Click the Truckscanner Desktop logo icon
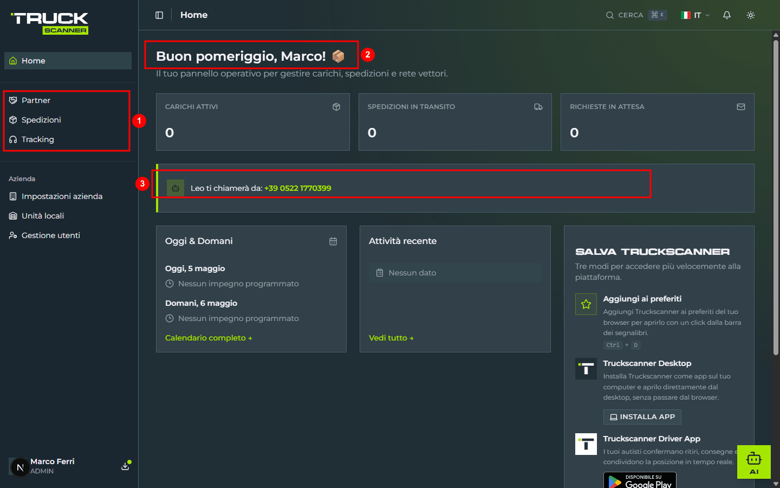This screenshot has width=780, height=488. (x=586, y=369)
